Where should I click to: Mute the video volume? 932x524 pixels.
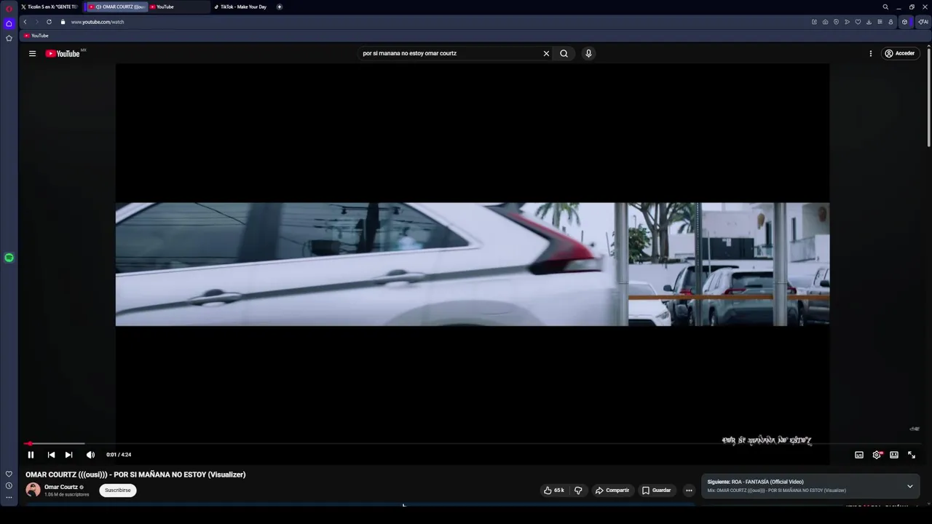point(90,455)
